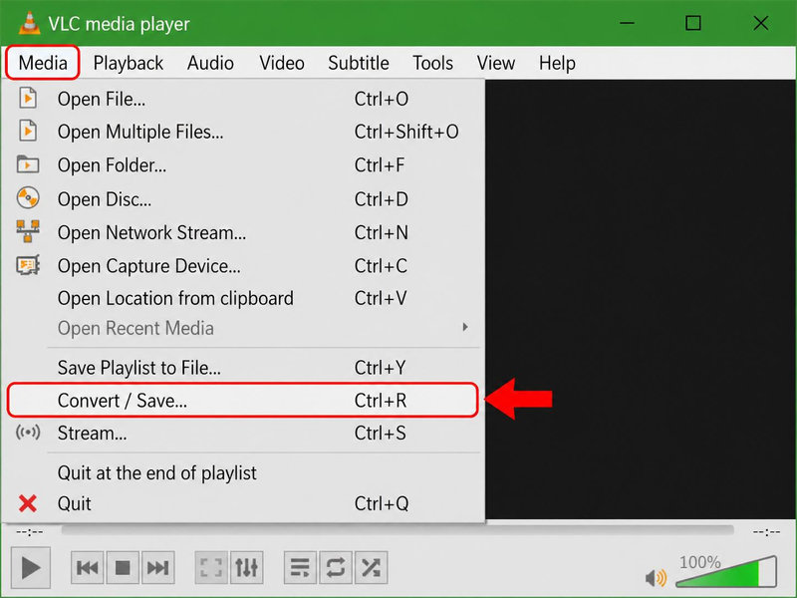Toggle the playlist view
797x598 pixels.
pyautogui.click(x=300, y=567)
